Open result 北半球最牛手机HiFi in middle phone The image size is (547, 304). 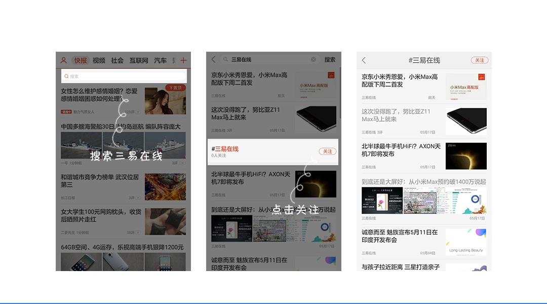[251, 178]
